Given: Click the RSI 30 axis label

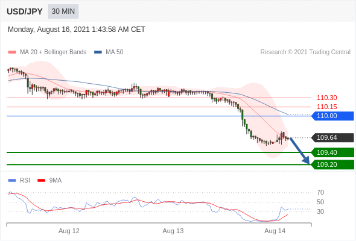Looking at the screenshot, I should click(x=320, y=211).
